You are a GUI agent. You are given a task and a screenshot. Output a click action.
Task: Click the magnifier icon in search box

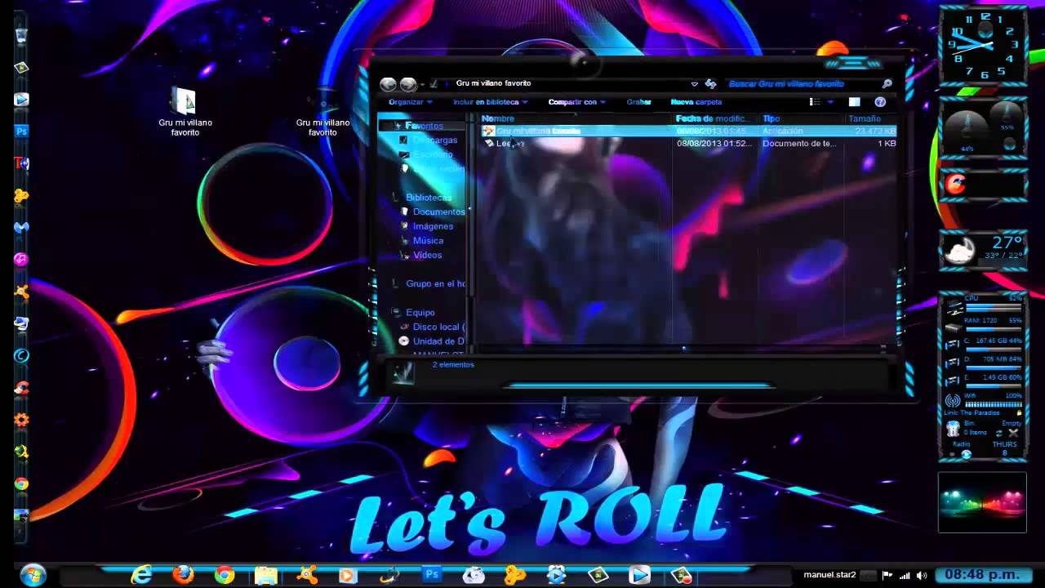pyautogui.click(x=887, y=83)
